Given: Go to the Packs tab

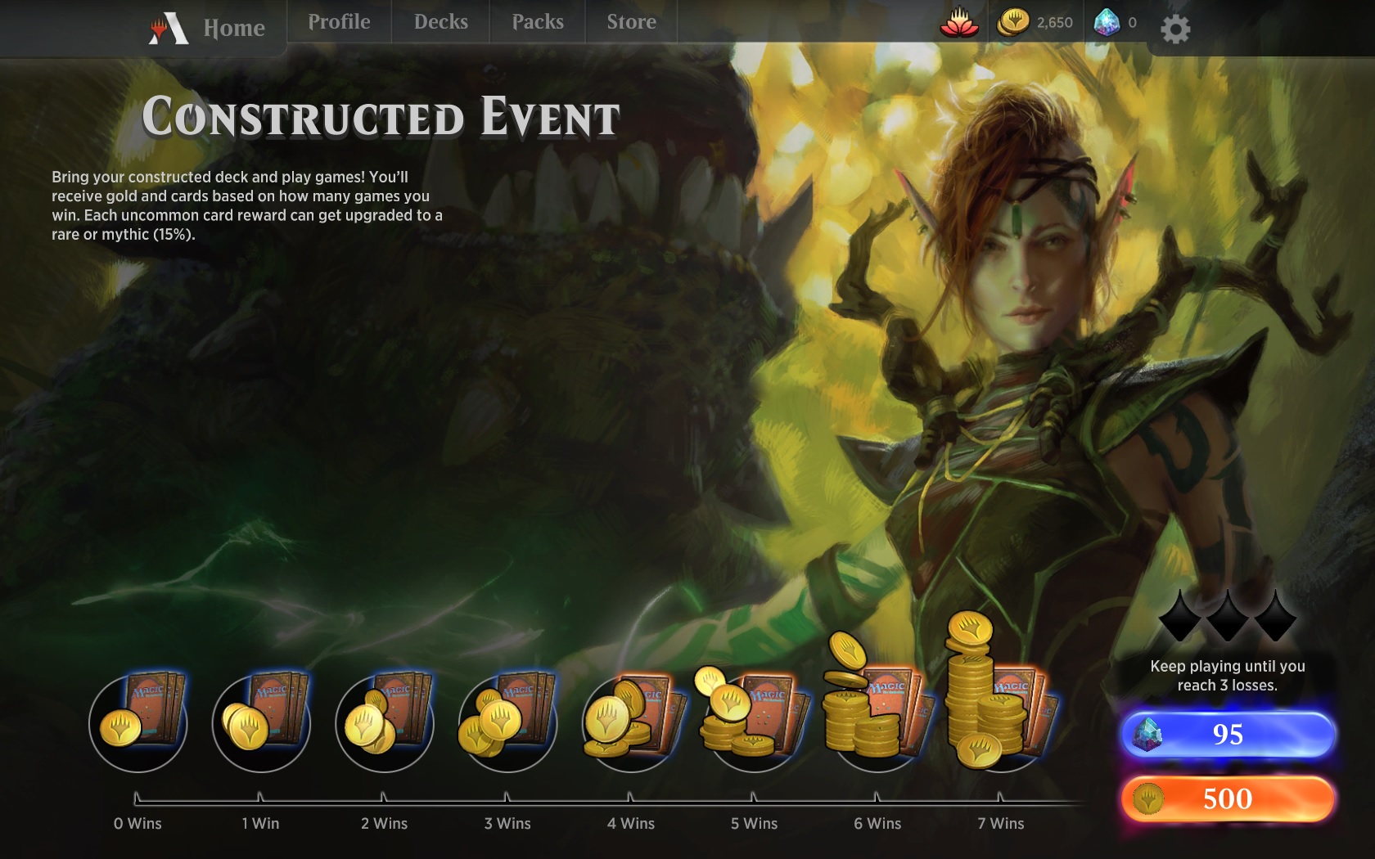Looking at the screenshot, I should (538, 22).
